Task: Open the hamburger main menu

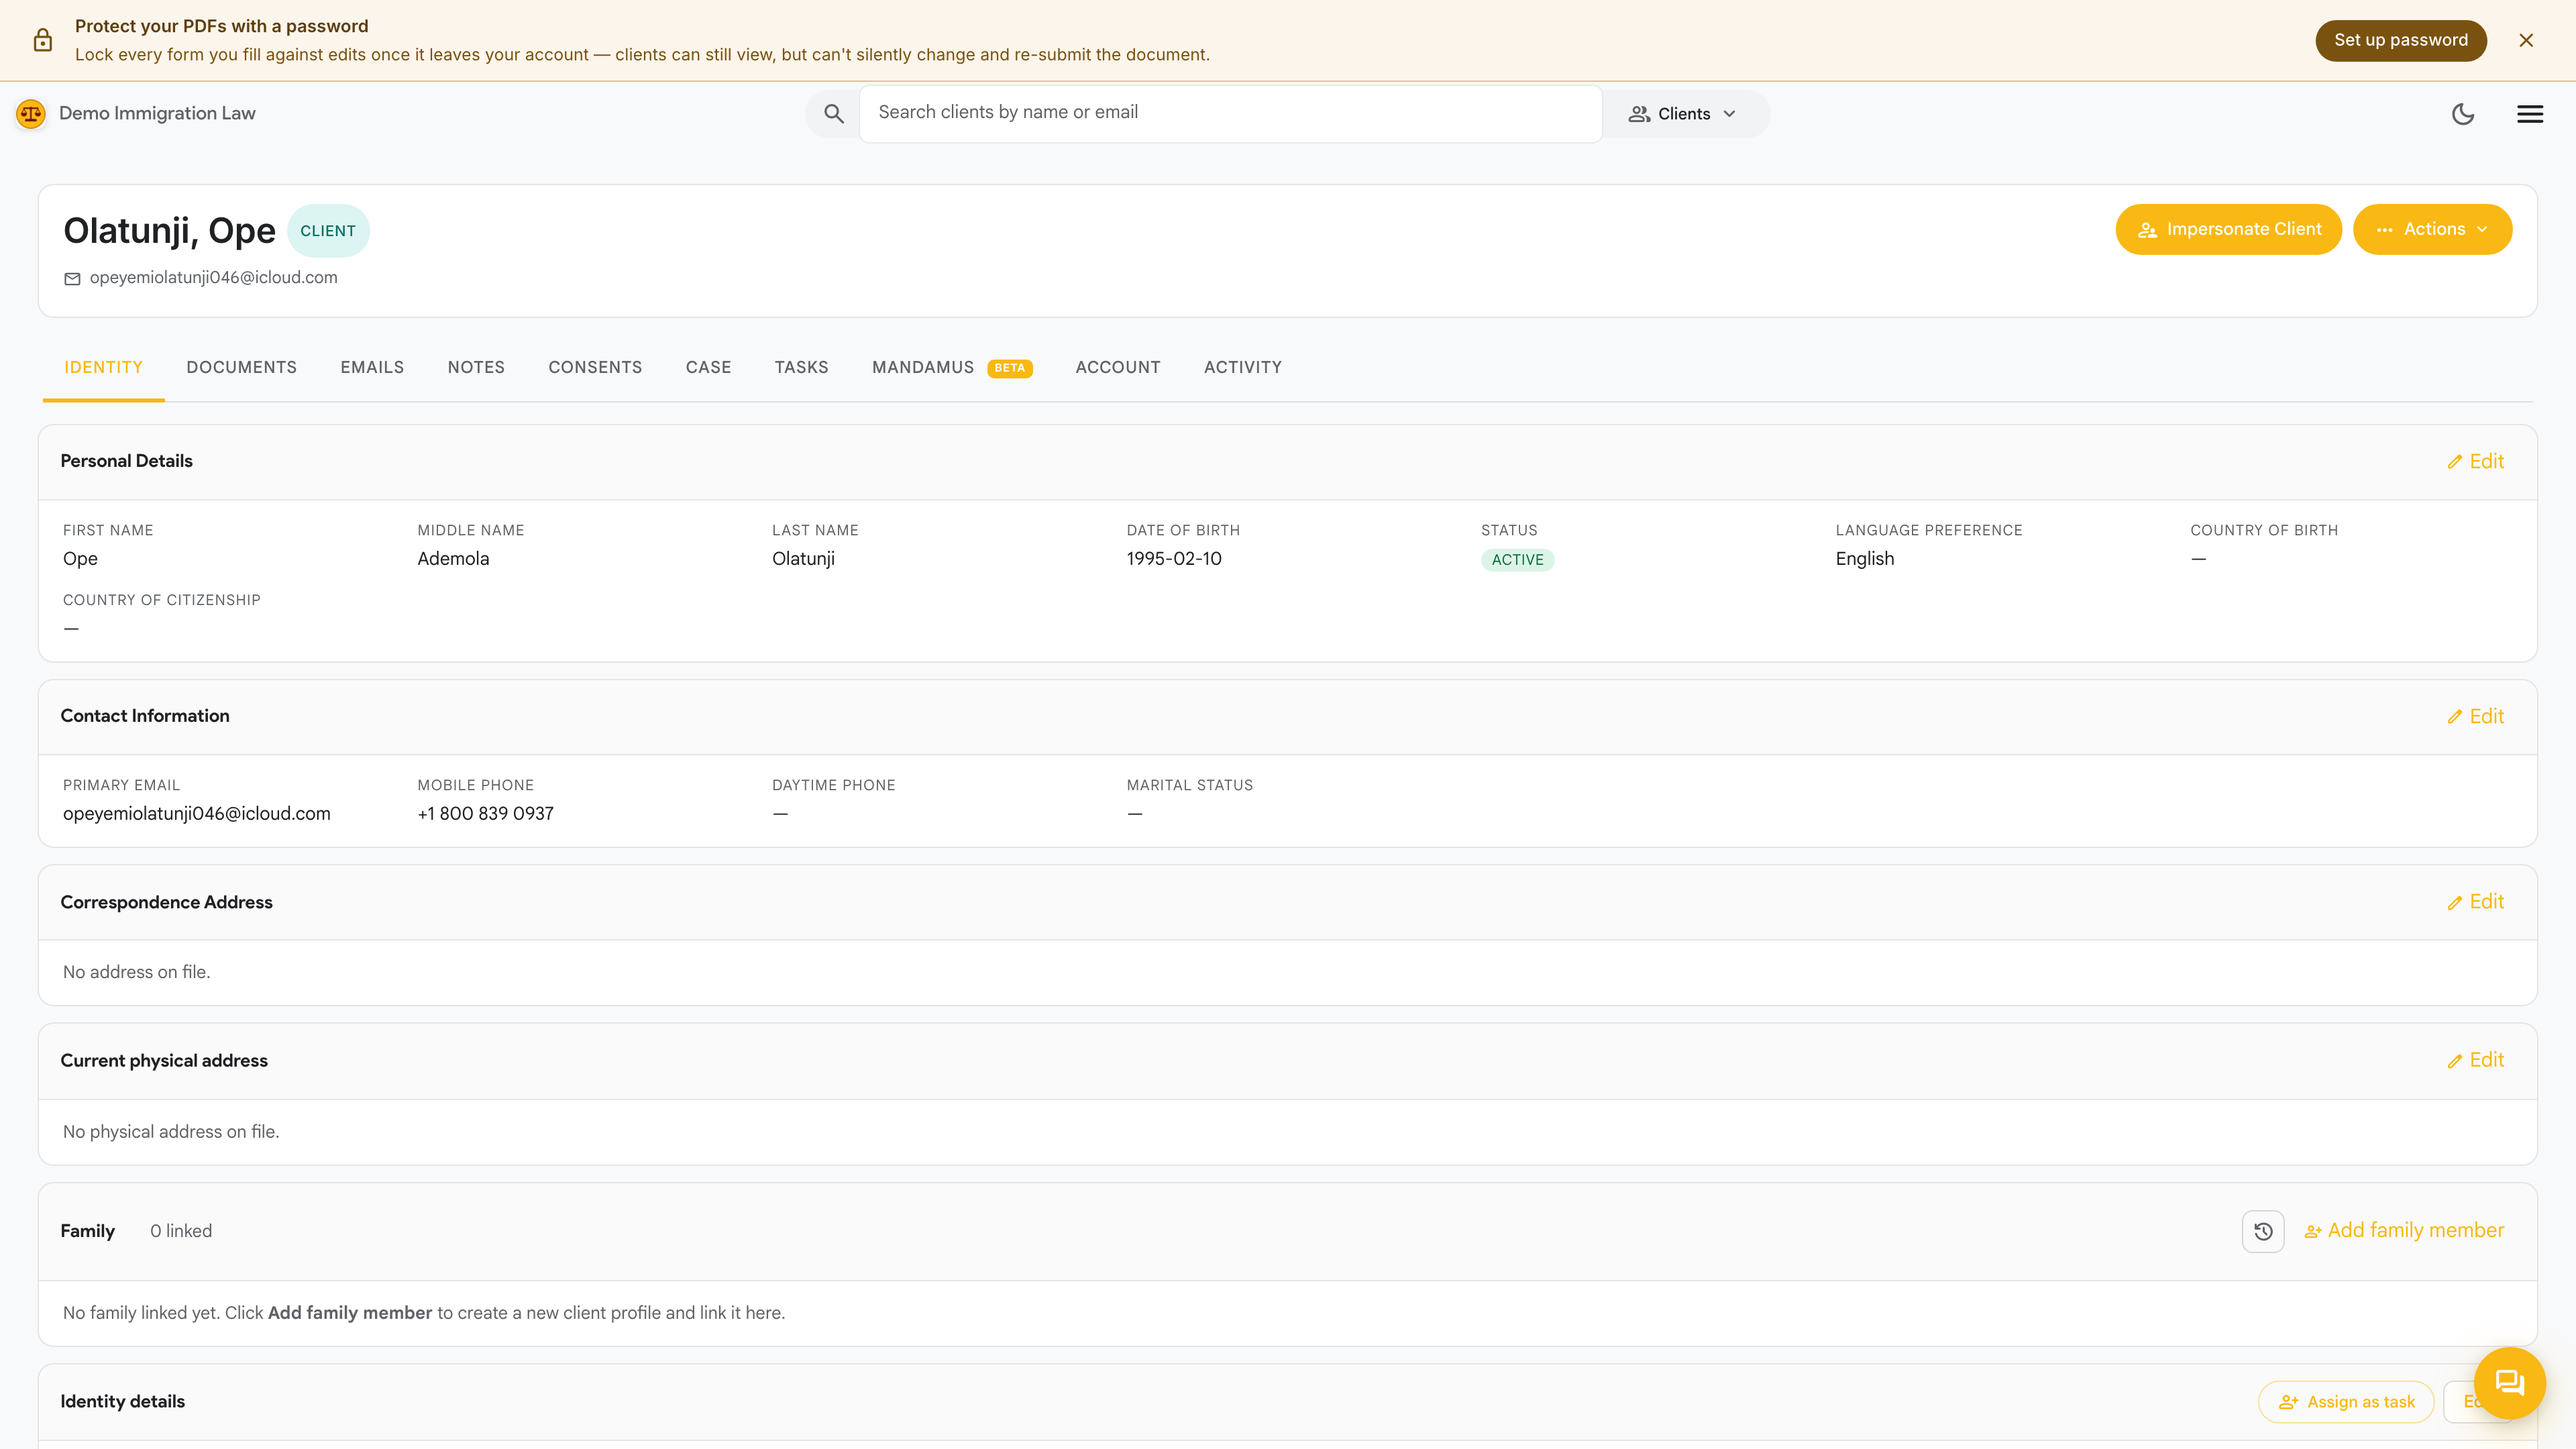Action: tap(2530, 114)
